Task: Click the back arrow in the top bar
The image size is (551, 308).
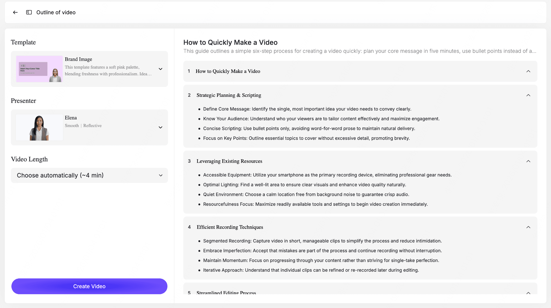Action: (x=15, y=12)
